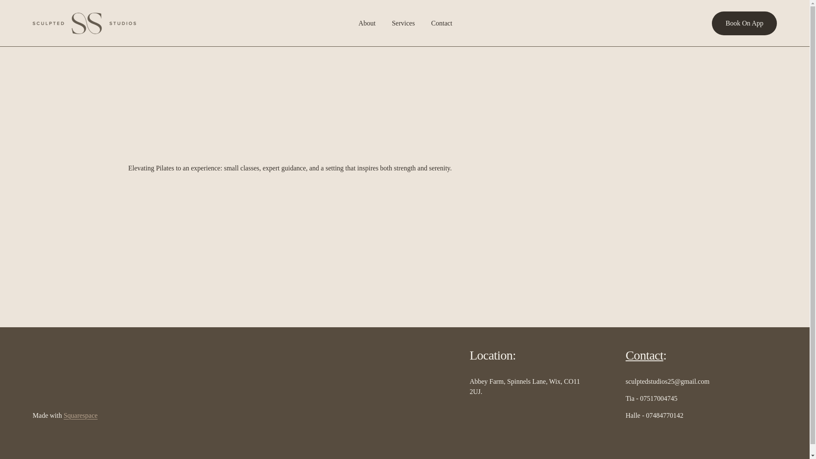
Task: Click Halle's phone number 07484770142
Action: pos(664,416)
